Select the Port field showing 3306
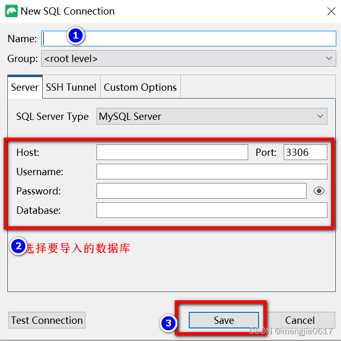This screenshot has height=341, width=341. point(306,152)
